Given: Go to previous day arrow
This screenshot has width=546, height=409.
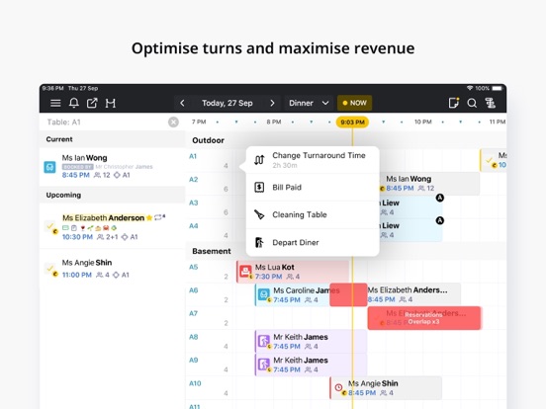Looking at the screenshot, I should [182, 103].
